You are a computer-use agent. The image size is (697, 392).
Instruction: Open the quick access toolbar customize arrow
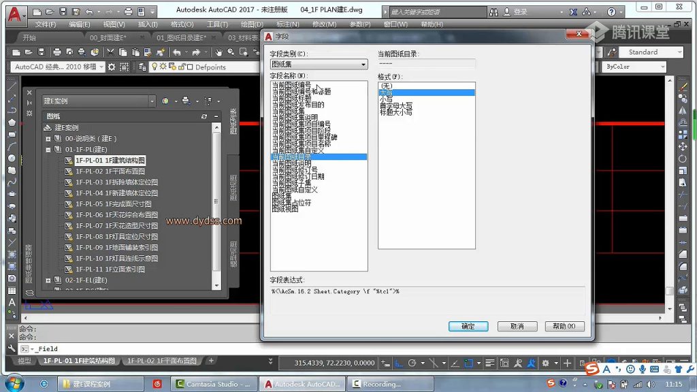pyautogui.click(x=152, y=12)
